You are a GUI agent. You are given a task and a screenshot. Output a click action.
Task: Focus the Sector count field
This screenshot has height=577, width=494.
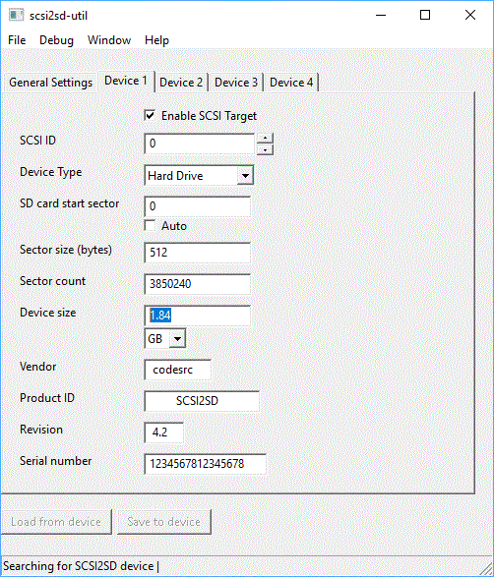(x=197, y=284)
